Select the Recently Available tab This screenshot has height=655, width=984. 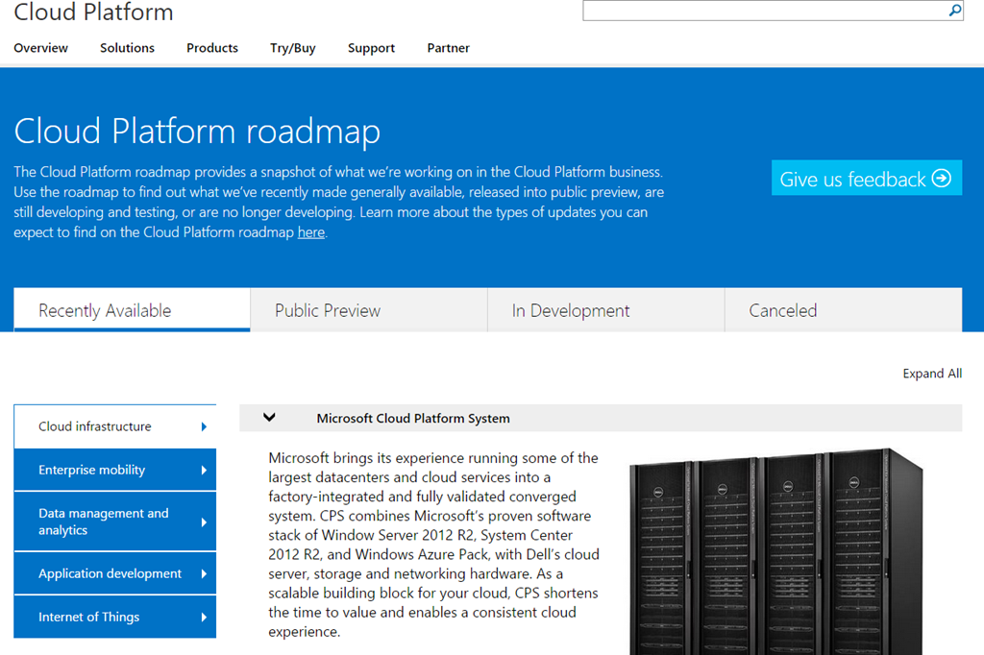[x=132, y=310]
